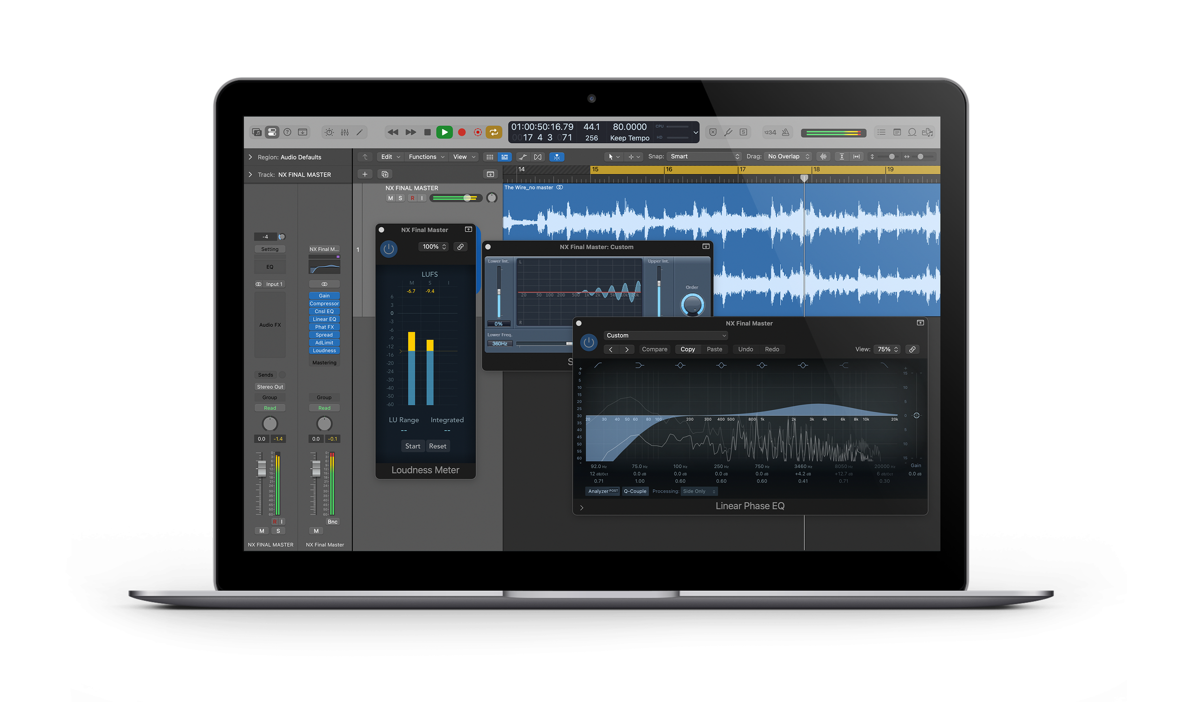The height and width of the screenshot is (702, 1192).
Task: Toggle the Count-in 1234 button
Action: click(770, 132)
